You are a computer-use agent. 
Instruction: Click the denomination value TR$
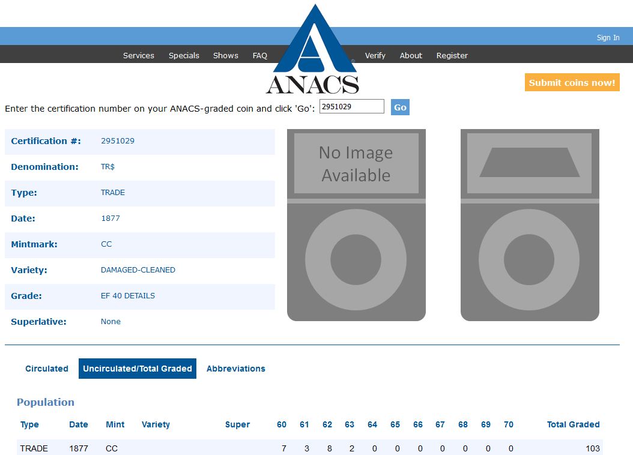(x=108, y=167)
